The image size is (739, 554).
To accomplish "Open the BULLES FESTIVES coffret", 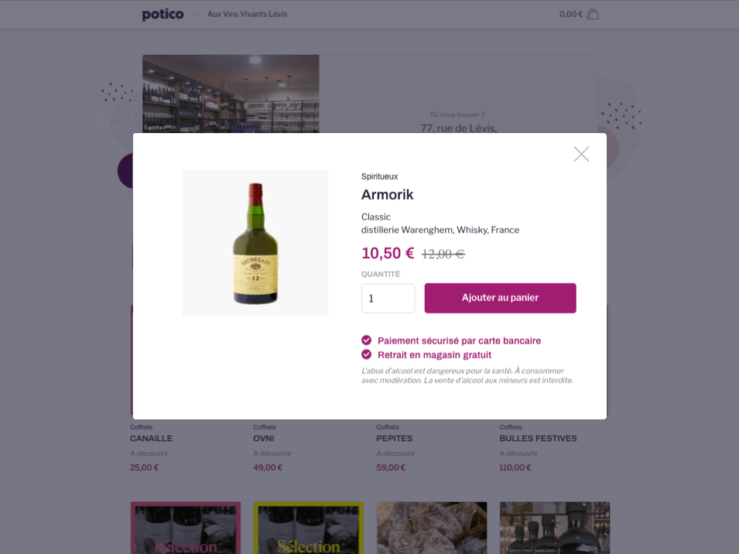I will [537, 438].
